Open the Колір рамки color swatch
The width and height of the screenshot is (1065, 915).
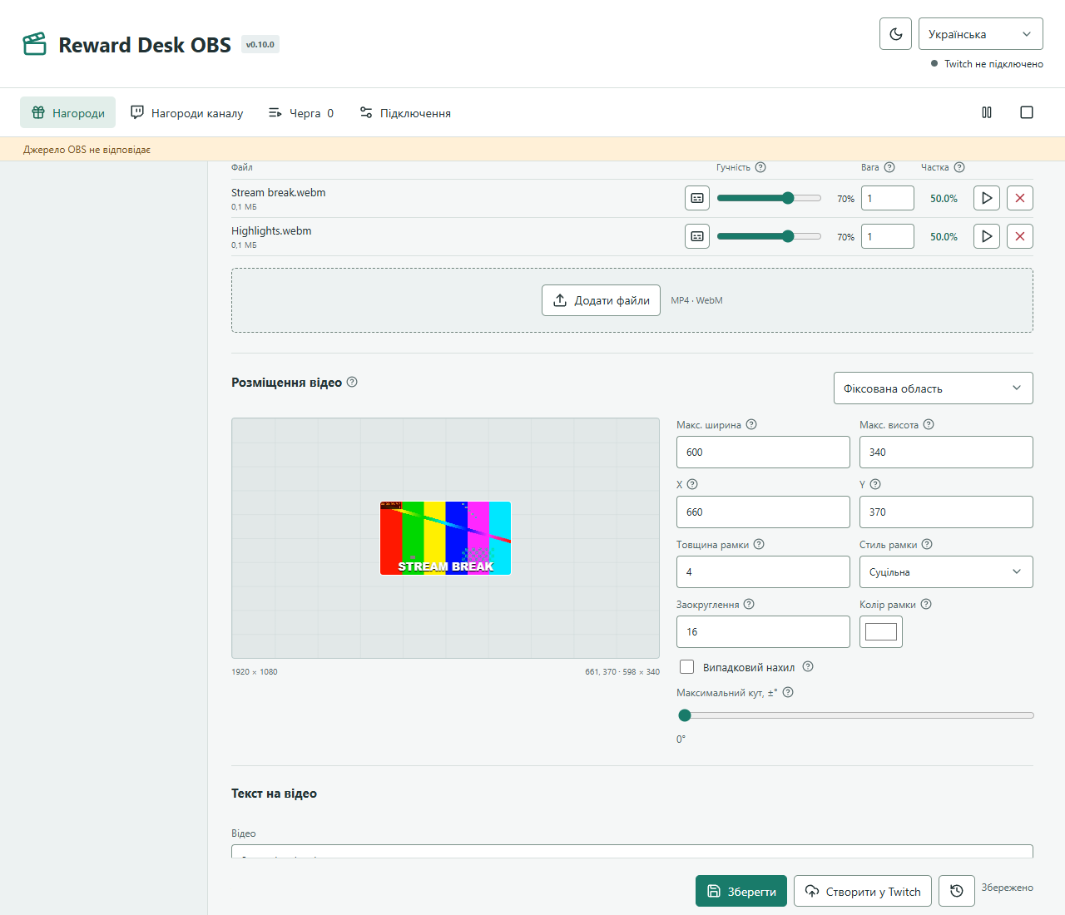pyautogui.click(x=881, y=631)
